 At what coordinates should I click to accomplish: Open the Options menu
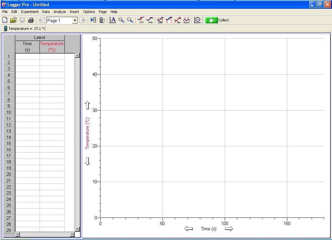tap(89, 12)
